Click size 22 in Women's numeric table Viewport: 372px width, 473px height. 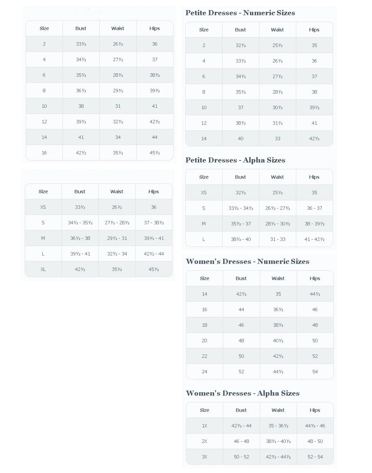(205, 356)
